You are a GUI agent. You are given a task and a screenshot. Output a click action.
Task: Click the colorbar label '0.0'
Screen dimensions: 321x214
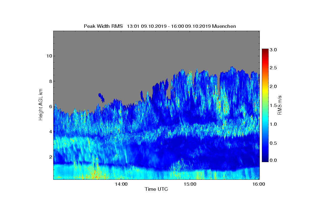pos(273,160)
